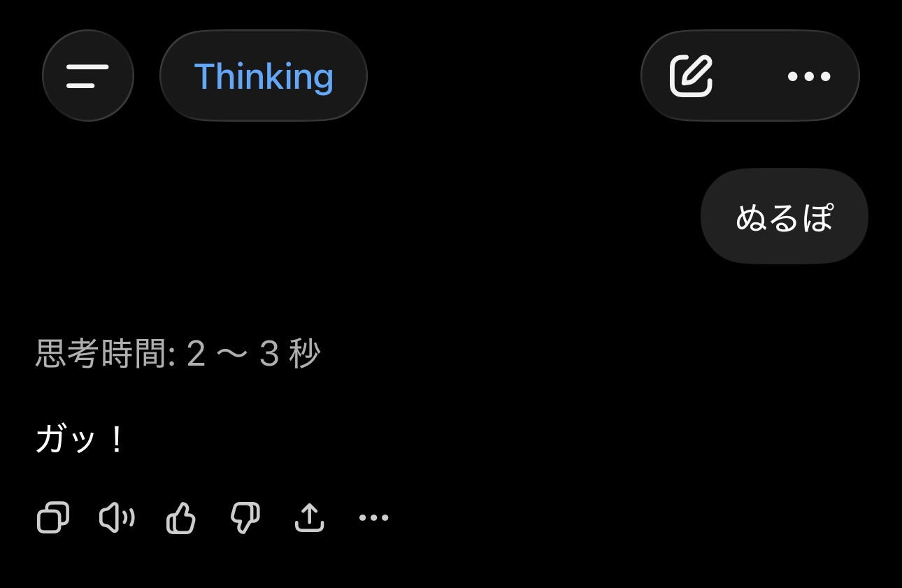Select the ぬるぽ user message bubble
This screenshot has width=902, height=588.
(785, 216)
